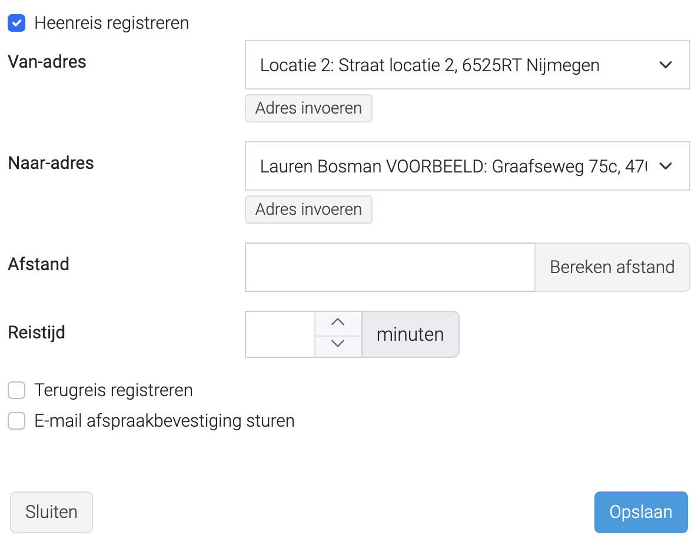The image size is (698, 545).
Task: Uncheck the Heenreis registreren checkbox
Action: coord(16,23)
